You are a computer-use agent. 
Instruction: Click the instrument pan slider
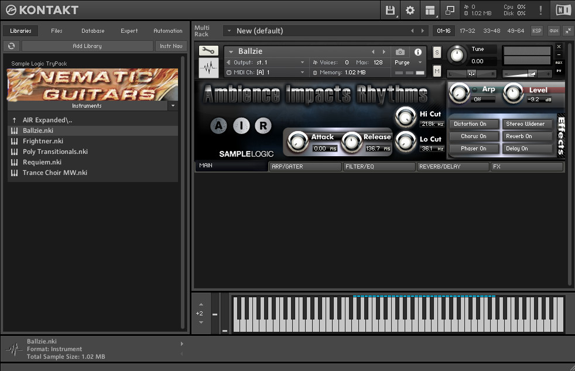coord(471,74)
